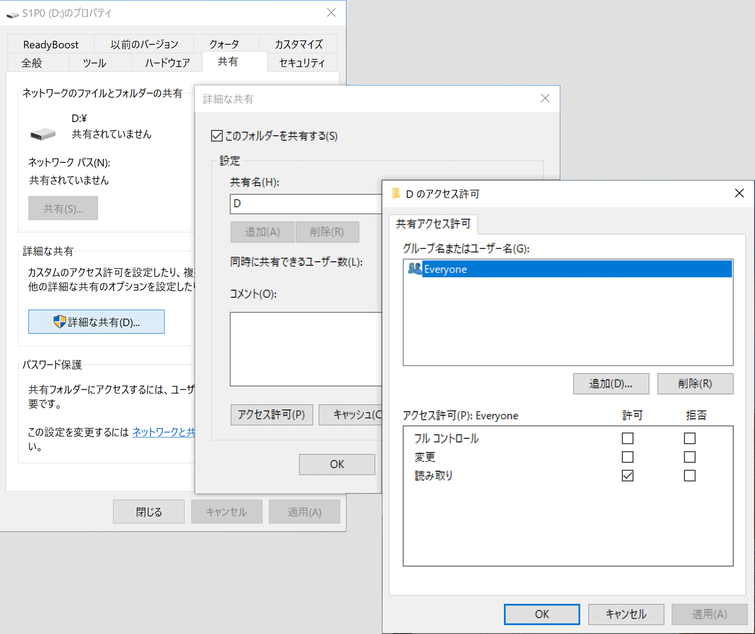Click the 共有名(H) field containing D
Screen dimensions: 755x634
(306, 204)
